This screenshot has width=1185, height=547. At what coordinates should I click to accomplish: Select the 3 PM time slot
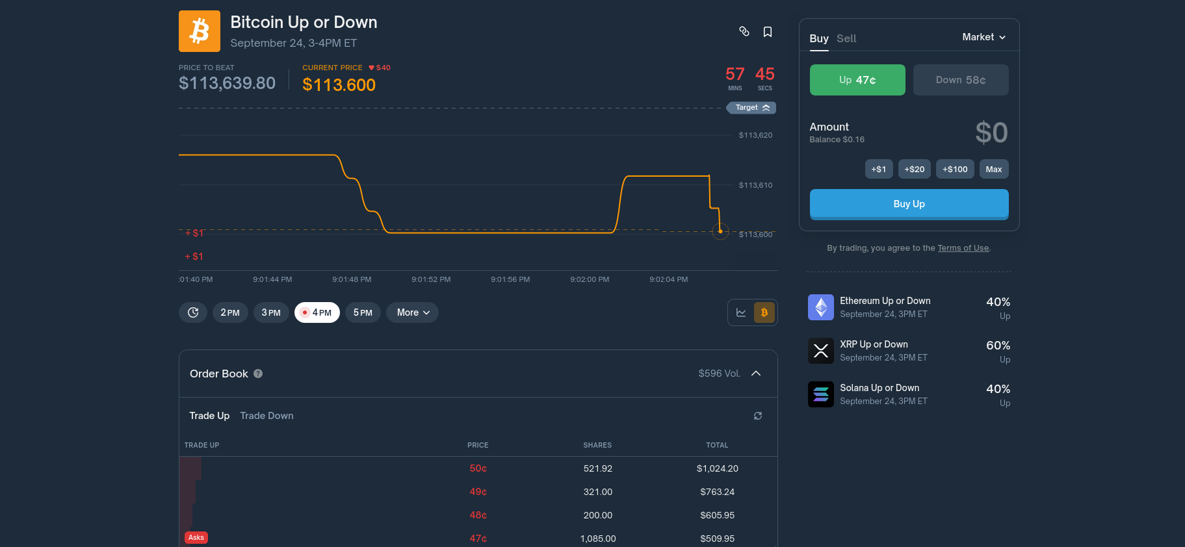[x=271, y=312]
